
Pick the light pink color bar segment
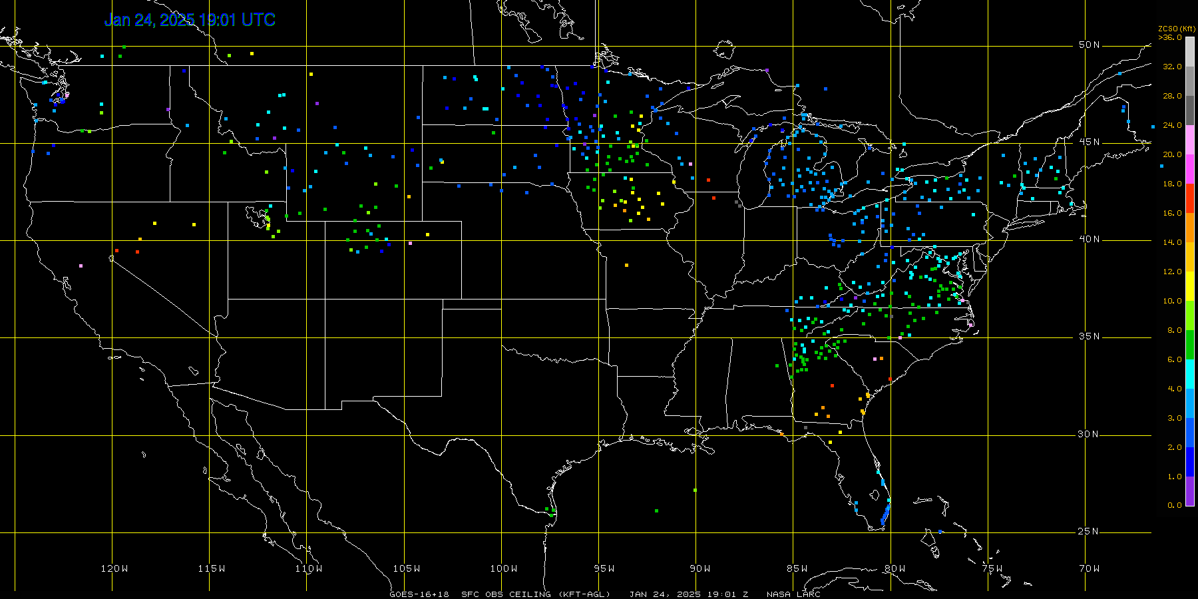coord(1190,140)
